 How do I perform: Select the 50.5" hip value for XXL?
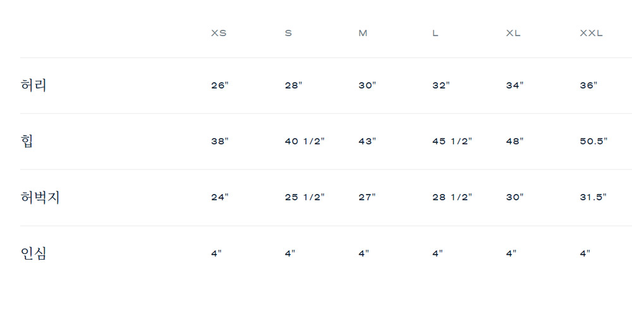pos(593,142)
